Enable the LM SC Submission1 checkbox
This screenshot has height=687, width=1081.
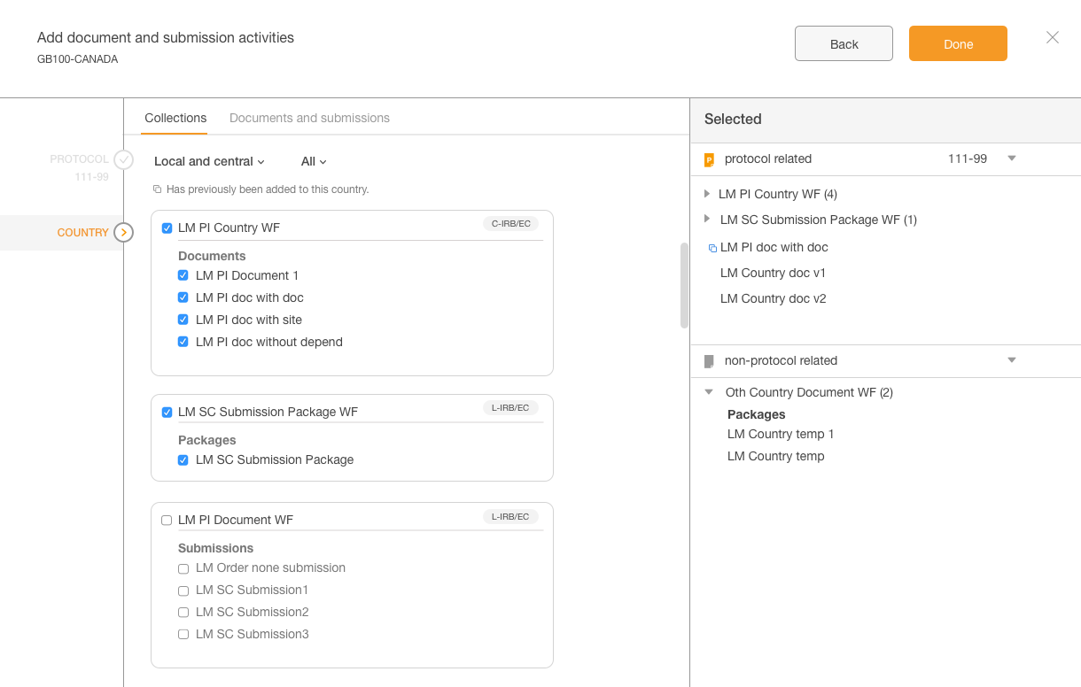[x=183, y=591]
